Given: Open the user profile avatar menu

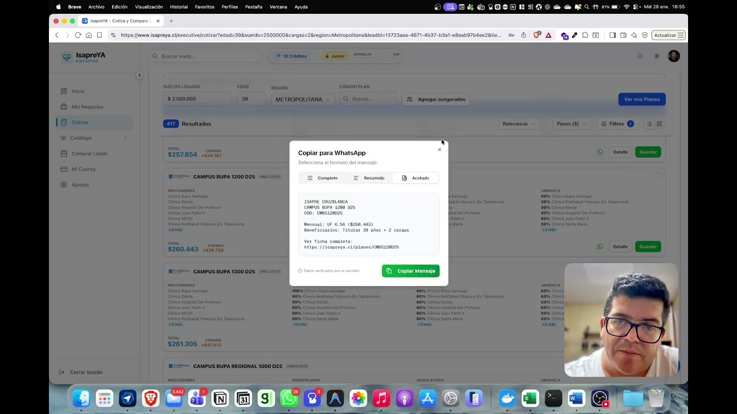Looking at the screenshot, I should click(674, 56).
